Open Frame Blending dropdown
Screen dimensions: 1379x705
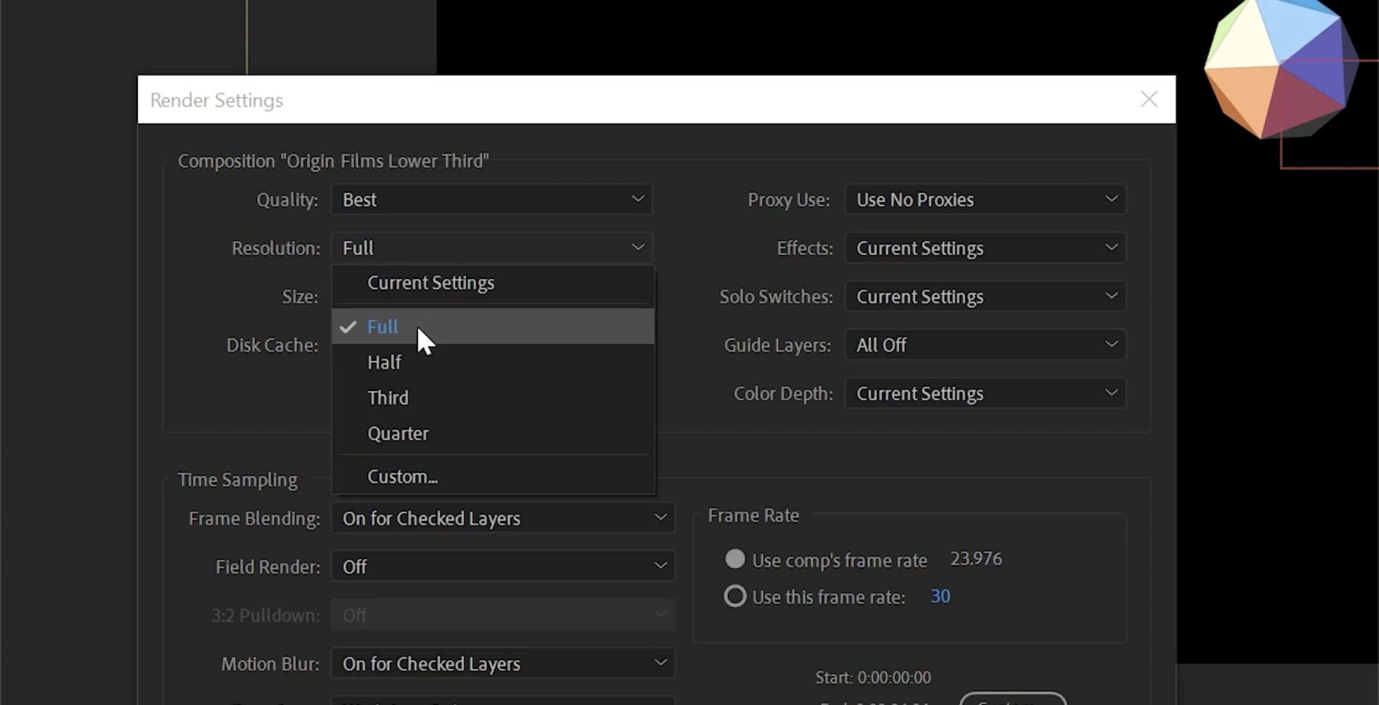[503, 518]
